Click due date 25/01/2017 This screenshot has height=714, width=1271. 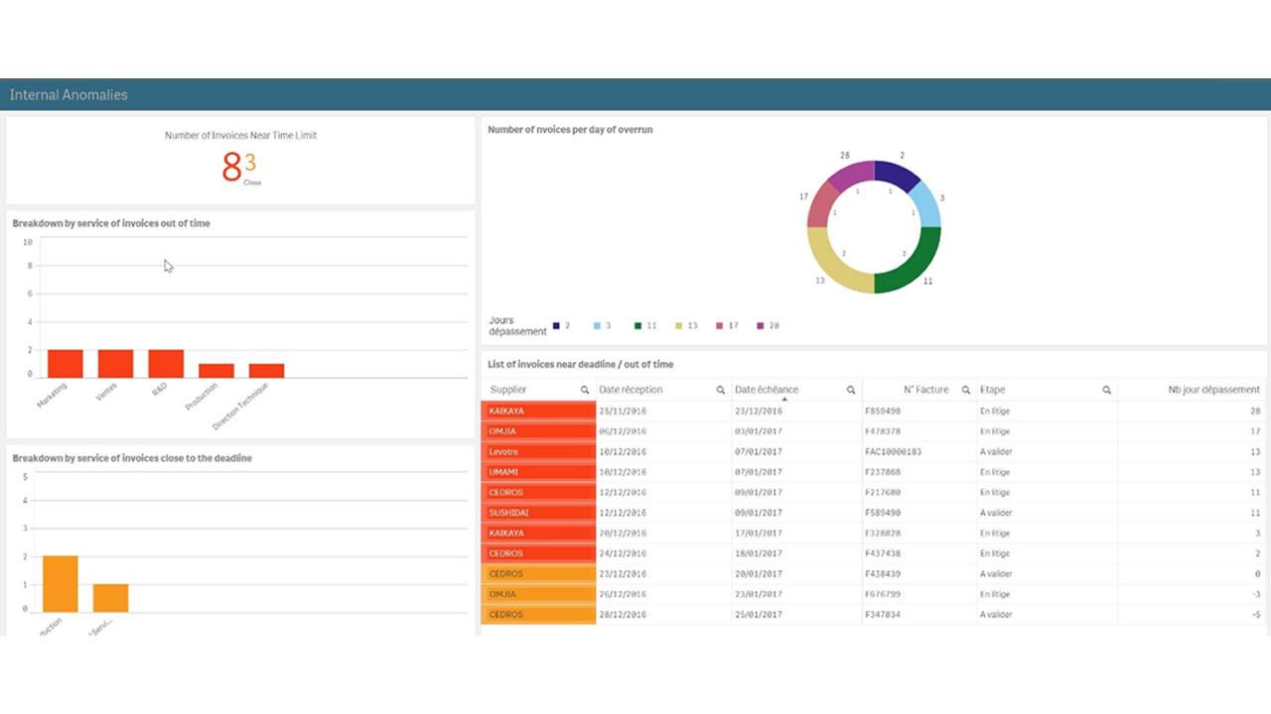click(x=759, y=615)
